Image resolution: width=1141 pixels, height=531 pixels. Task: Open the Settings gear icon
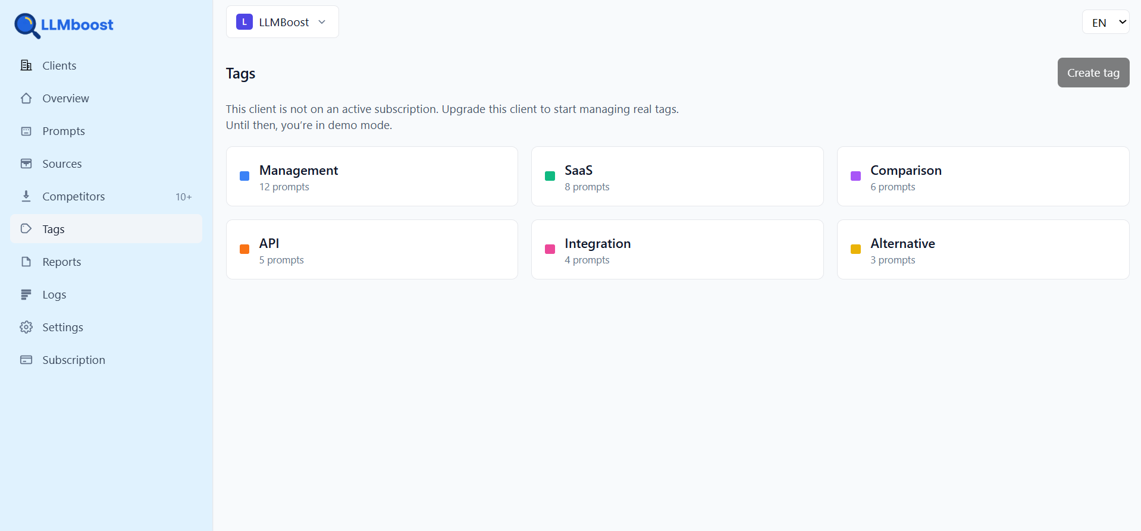(26, 327)
